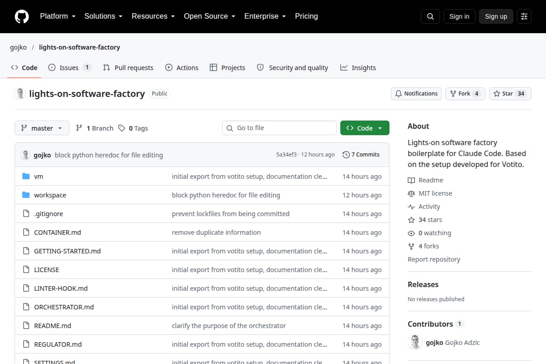Open the lights-on-software-factory breadcrumb link
Viewport: 546px width, 364px height.
click(80, 47)
